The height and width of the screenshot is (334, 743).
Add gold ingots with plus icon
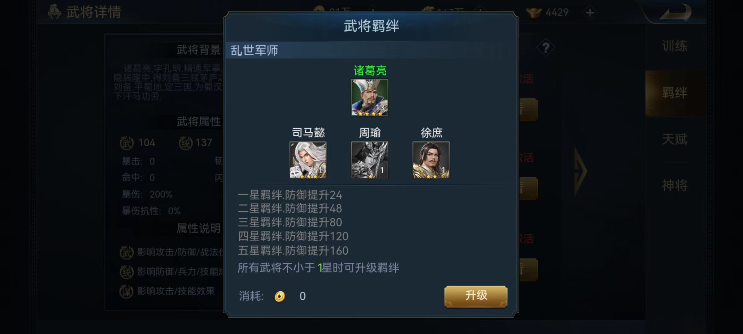(x=590, y=13)
